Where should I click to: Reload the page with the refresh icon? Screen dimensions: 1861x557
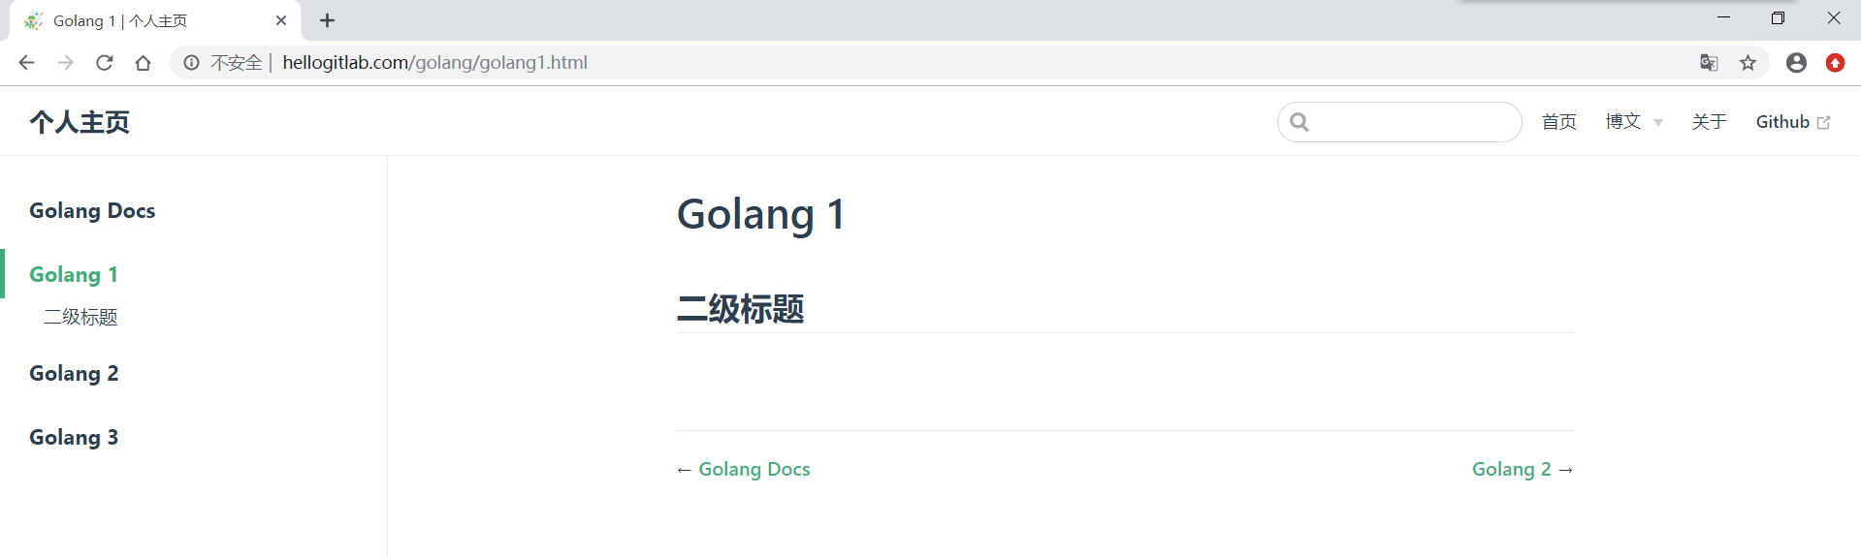tap(105, 63)
